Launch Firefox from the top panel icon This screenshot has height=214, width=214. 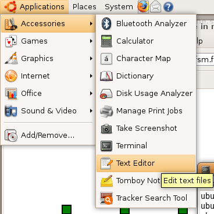(x=143, y=7)
